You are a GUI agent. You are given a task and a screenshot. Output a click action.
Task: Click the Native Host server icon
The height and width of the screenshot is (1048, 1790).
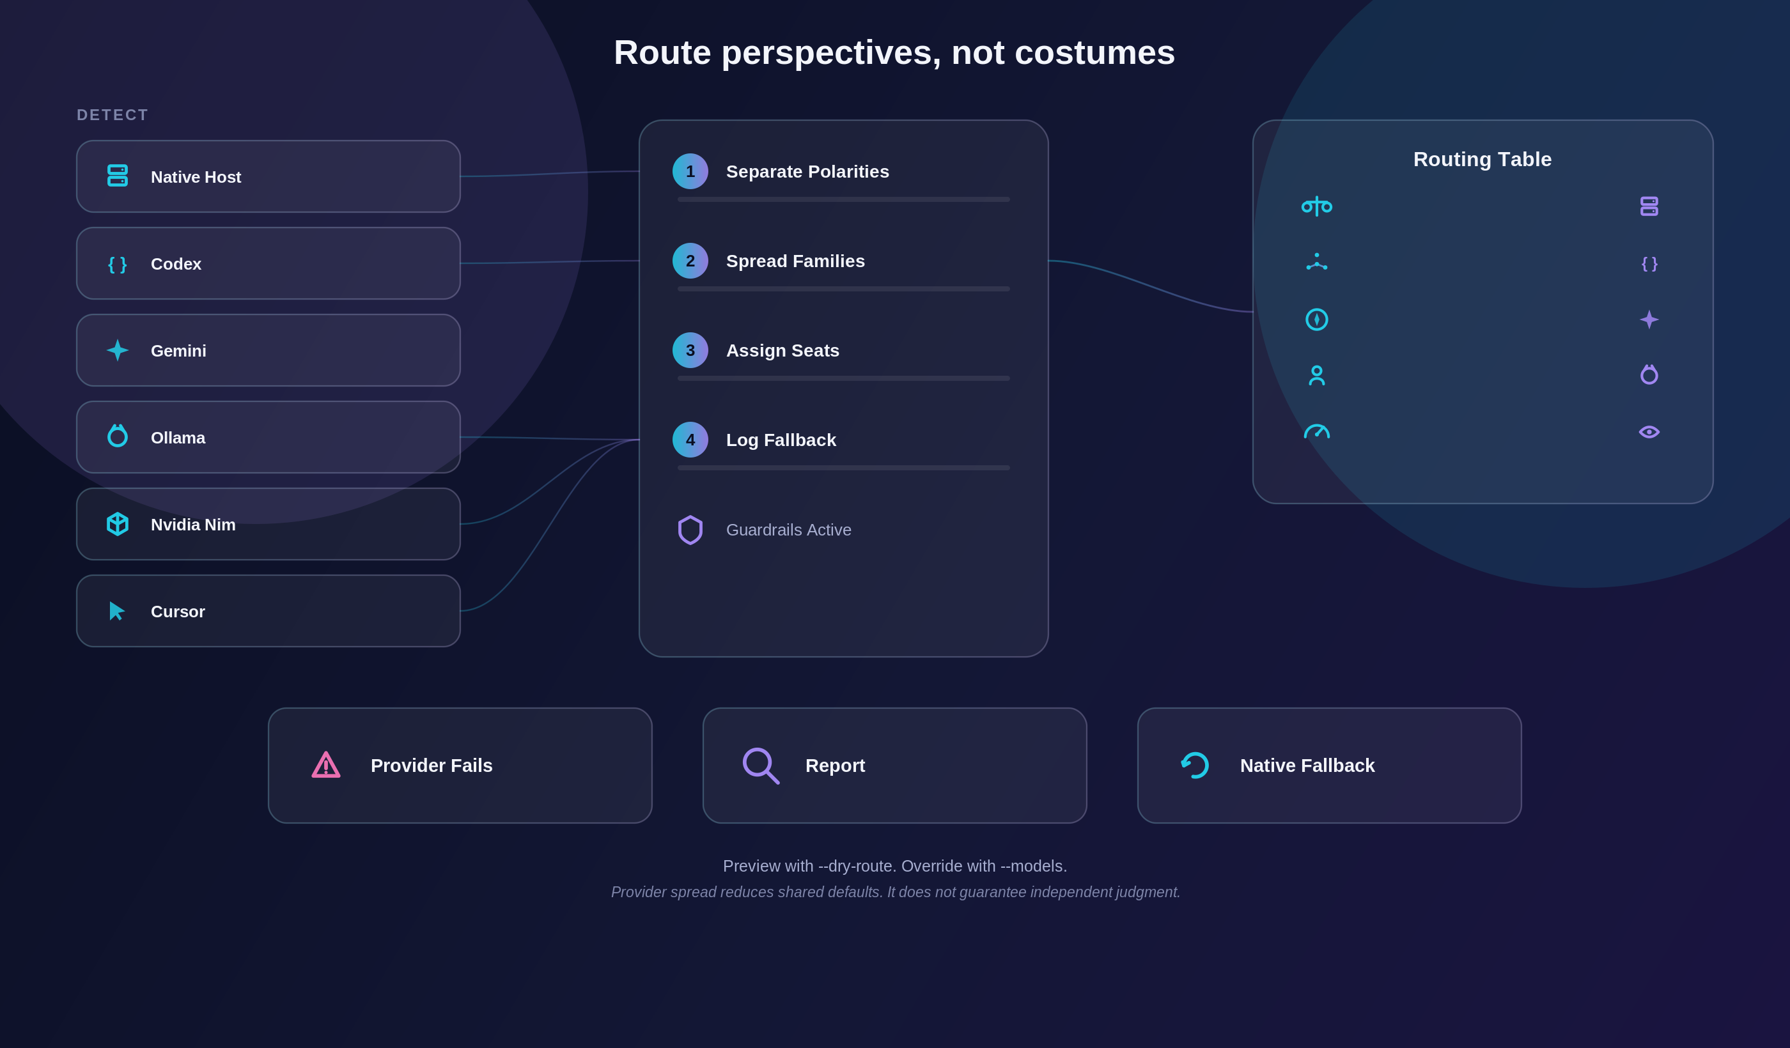coord(117,175)
